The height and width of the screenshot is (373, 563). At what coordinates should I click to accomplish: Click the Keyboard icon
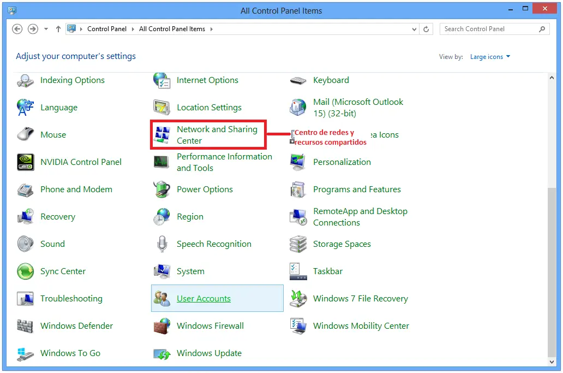298,80
